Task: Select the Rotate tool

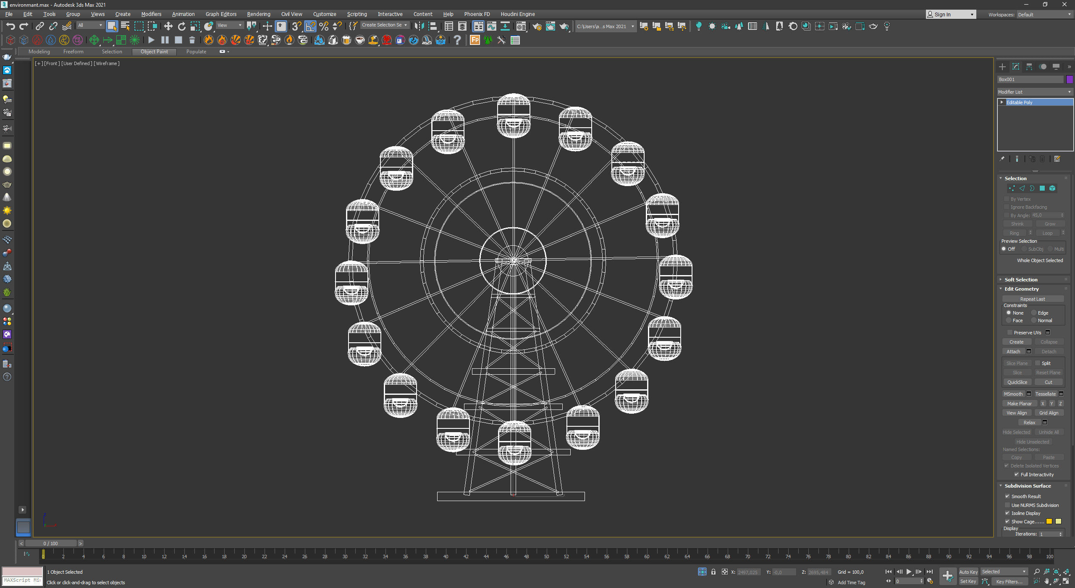Action: (181, 26)
